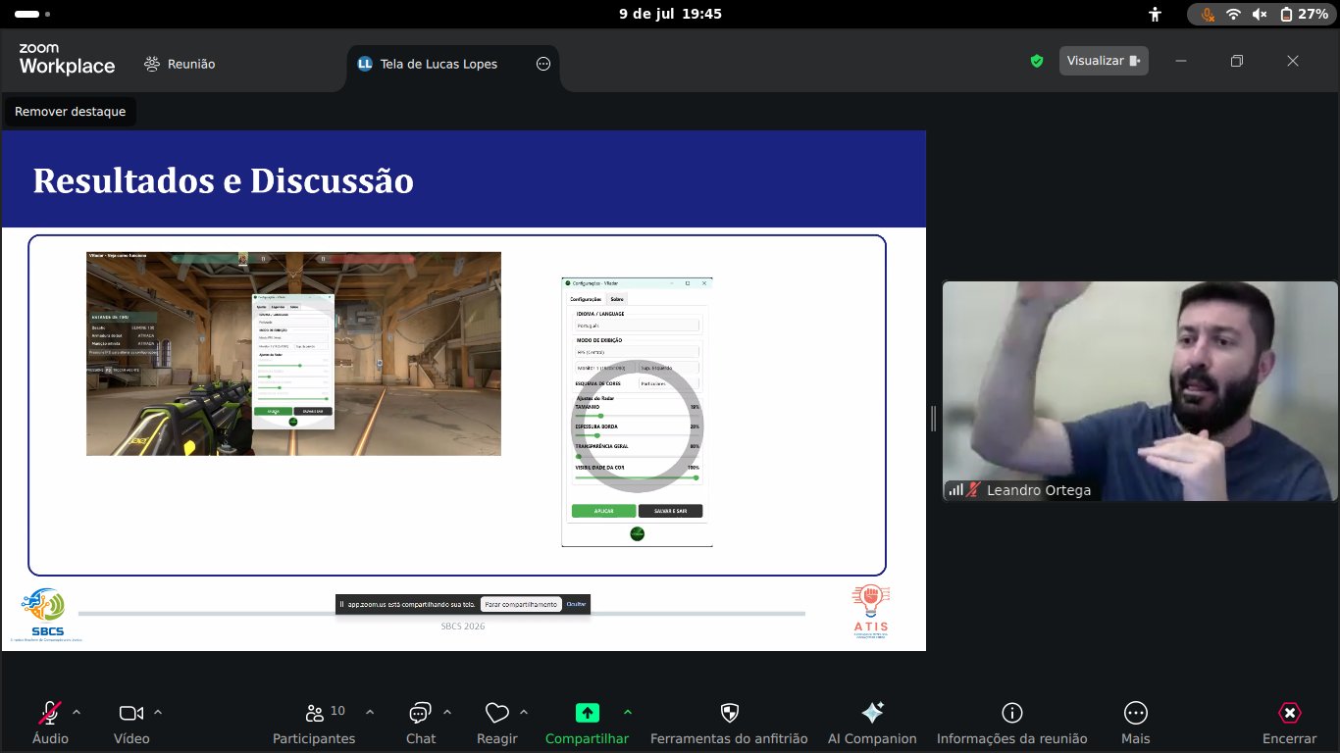Expand the audio options chevron beside Áudio
Image resolution: width=1340 pixels, height=753 pixels.
(x=77, y=713)
